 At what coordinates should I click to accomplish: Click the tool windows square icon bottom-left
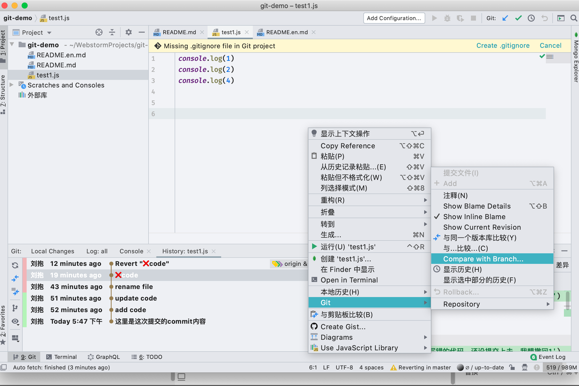click(x=4, y=367)
